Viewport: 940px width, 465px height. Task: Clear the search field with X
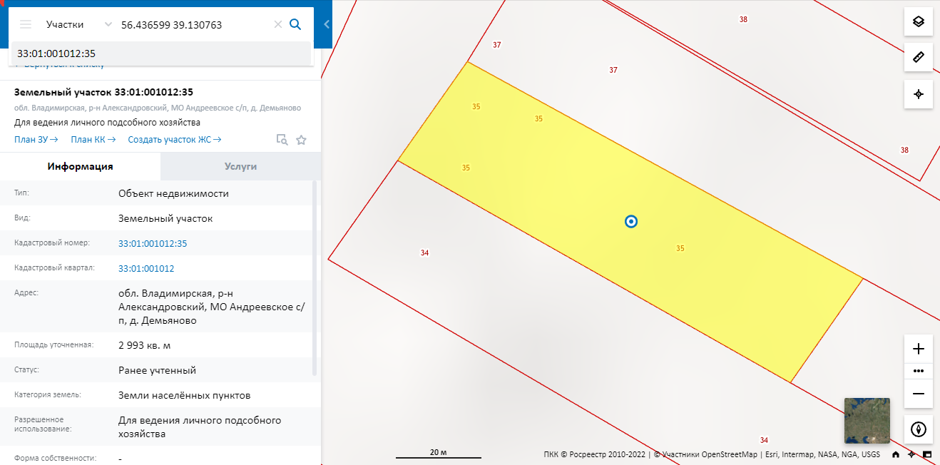point(278,24)
